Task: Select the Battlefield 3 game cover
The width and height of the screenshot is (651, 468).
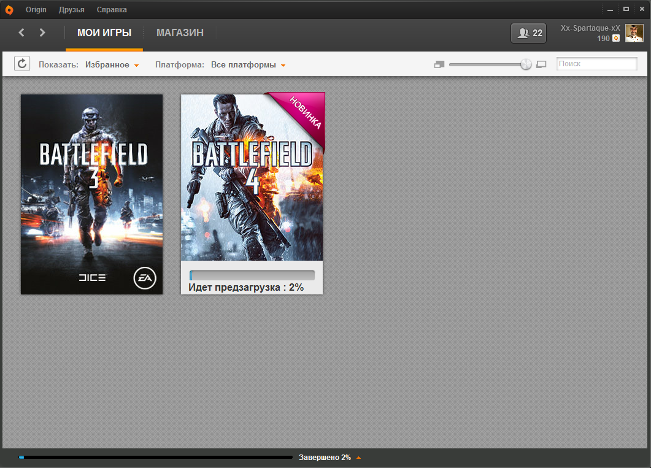Action: [x=91, y=194]
